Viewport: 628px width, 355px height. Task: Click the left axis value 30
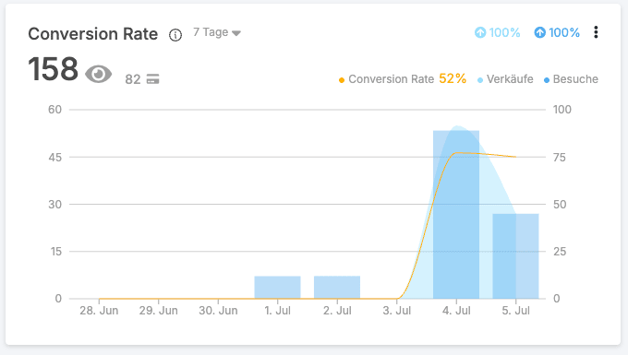pyautogui.click(x=54, y=205)
